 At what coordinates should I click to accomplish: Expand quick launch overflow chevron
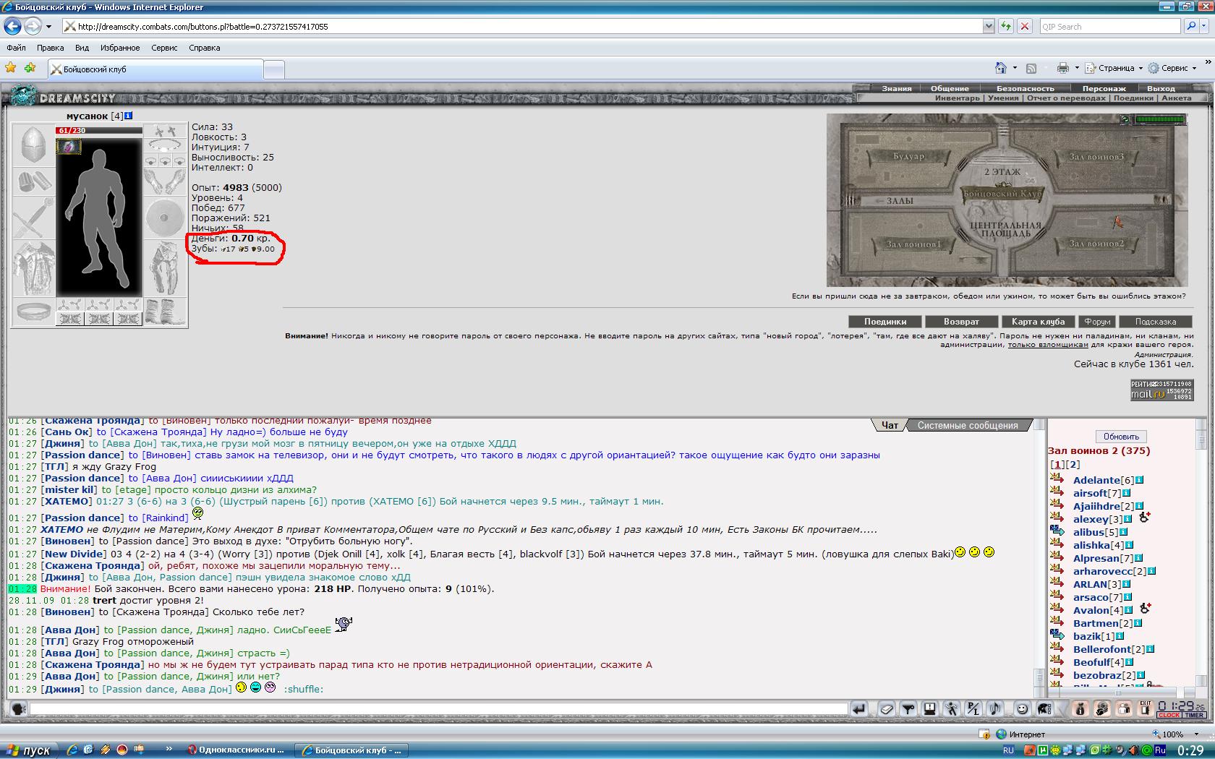[169, 749]
